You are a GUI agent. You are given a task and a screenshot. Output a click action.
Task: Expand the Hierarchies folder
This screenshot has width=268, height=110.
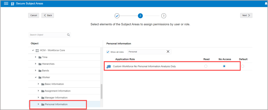coord(36,64)
